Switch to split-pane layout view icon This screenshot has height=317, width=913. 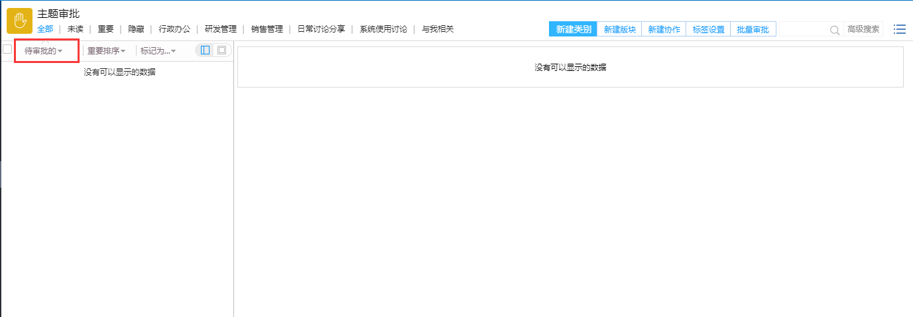click(x=206, y=50)
